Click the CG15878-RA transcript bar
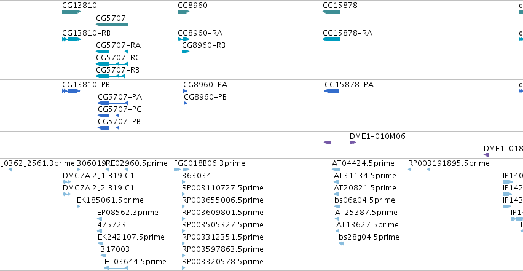 [x=331, y=39]
